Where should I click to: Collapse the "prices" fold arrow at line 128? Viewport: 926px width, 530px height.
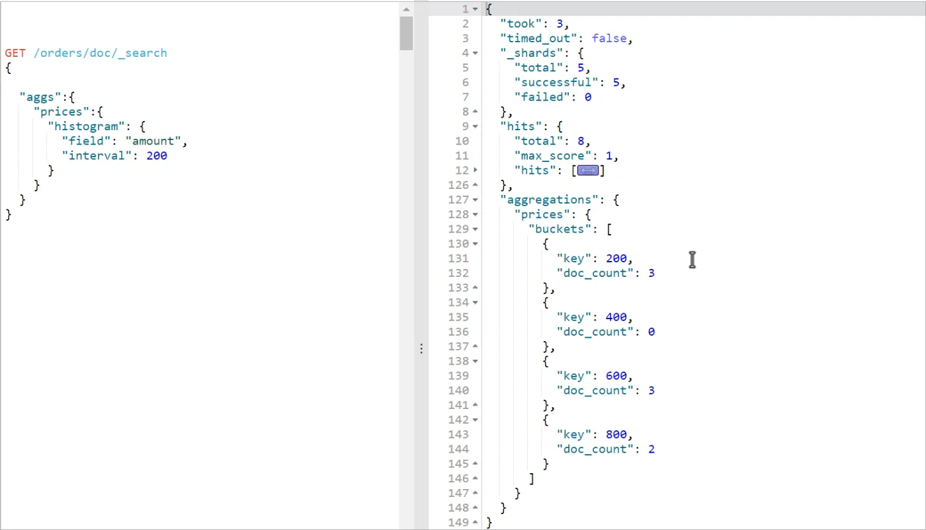pos(476,214)
